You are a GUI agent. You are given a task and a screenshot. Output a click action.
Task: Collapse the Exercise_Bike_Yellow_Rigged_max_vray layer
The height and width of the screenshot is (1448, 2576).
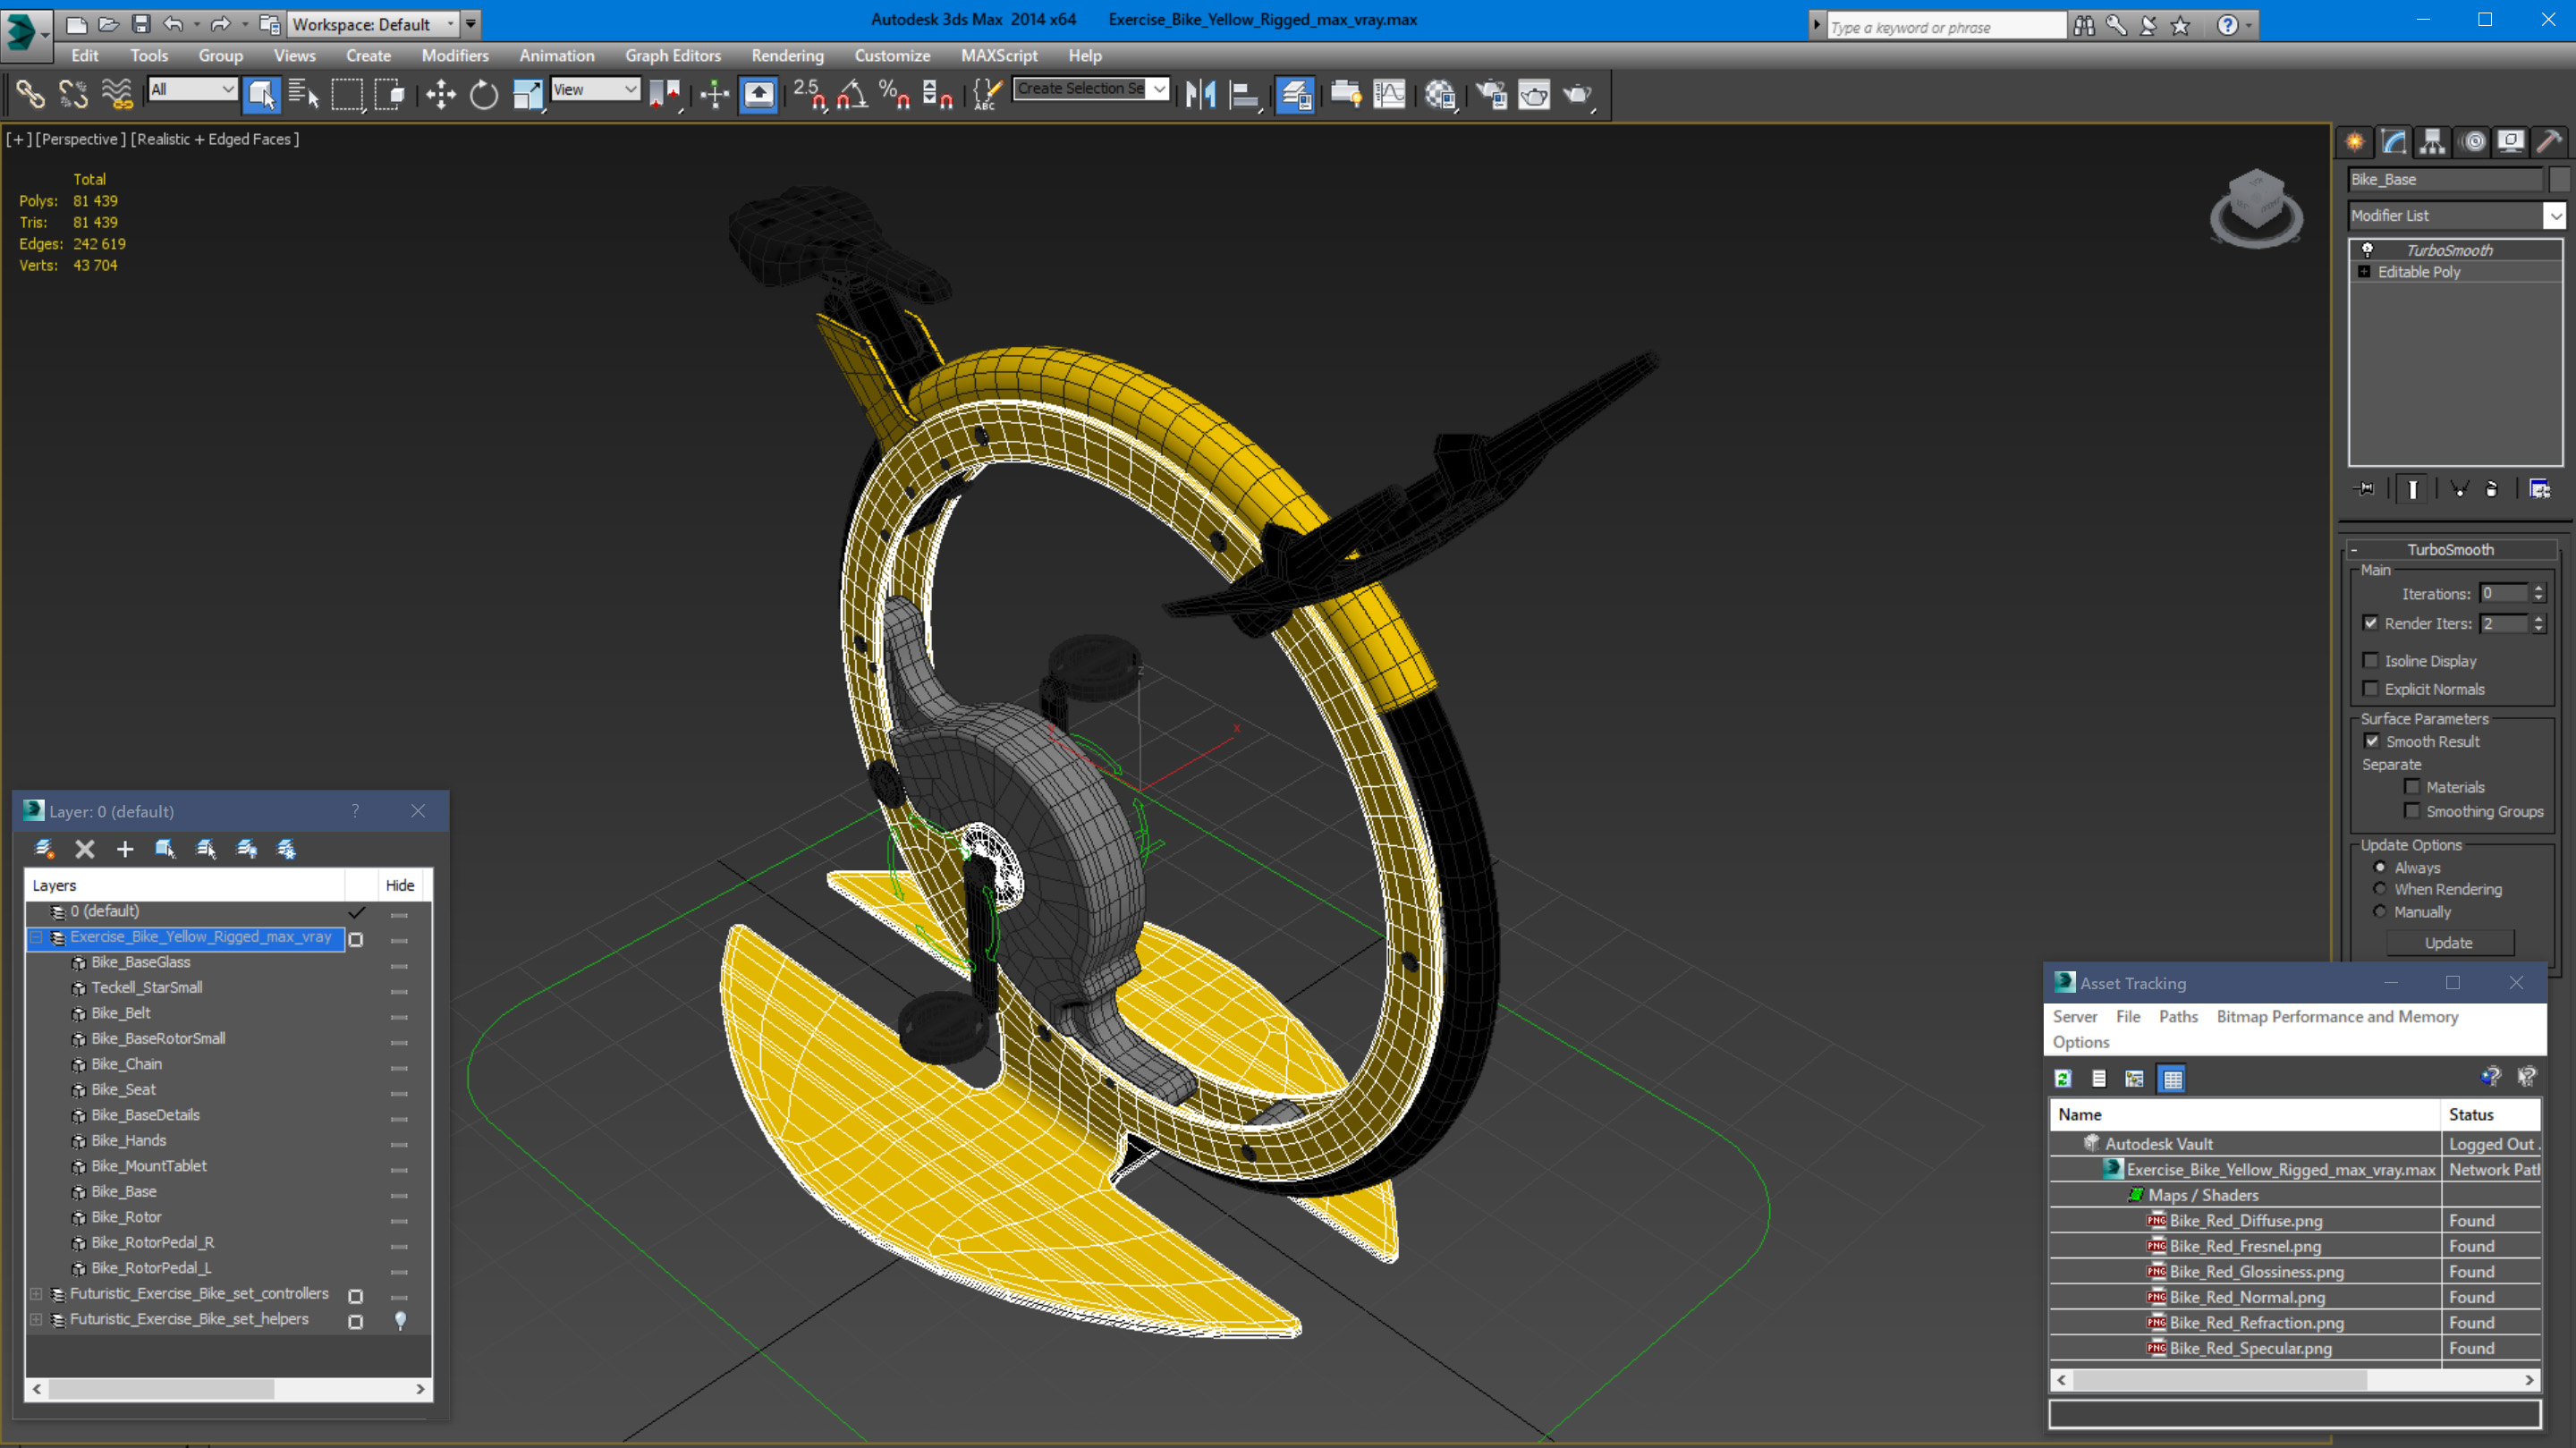(36, 937)
